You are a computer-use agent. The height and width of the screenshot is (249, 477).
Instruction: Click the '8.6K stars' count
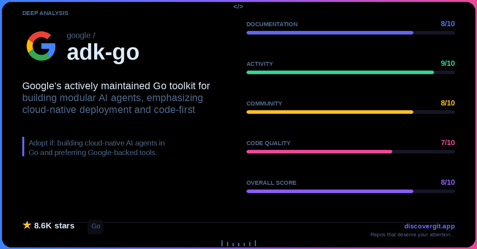pyautogui.click(x=54, y=226)
